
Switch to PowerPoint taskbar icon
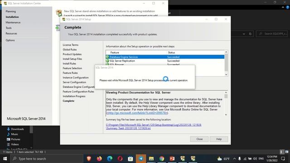(172, 158)
